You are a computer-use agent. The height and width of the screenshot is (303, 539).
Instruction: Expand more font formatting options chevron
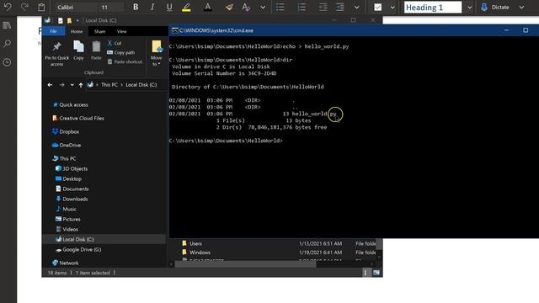[263, 8]
